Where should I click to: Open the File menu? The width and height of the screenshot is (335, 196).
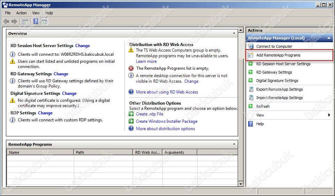point(8,13)
